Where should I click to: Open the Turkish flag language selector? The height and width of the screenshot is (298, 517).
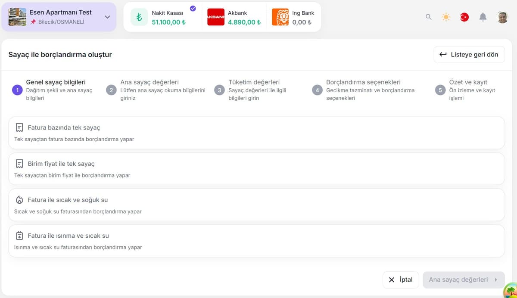pyautogui.click(x=464, y=17)
